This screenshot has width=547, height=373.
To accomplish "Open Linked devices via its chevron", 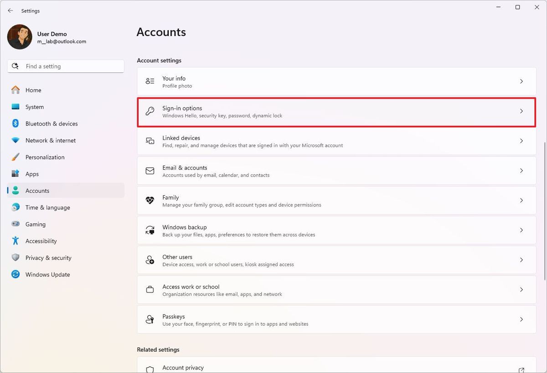I will pyautogui.click(x=521, y=141).
